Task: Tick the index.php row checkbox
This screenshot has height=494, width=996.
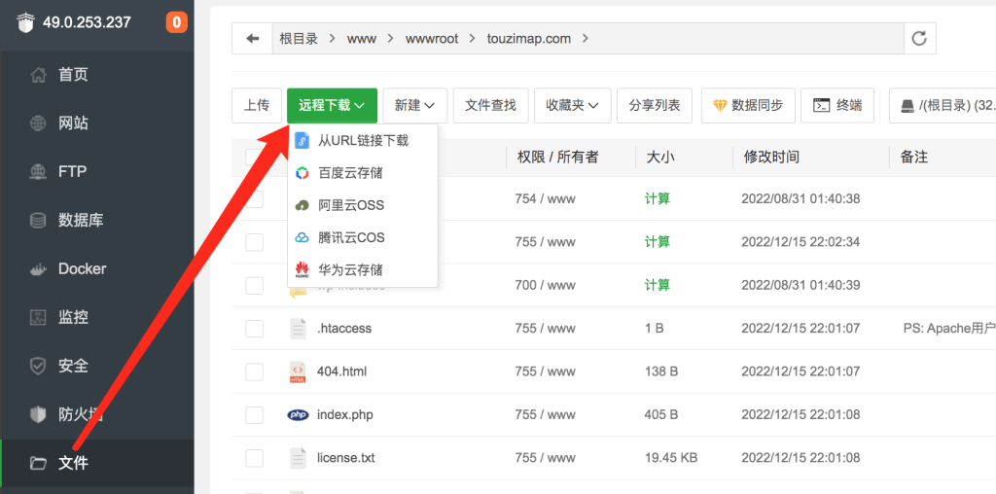Action: [254, 414]
